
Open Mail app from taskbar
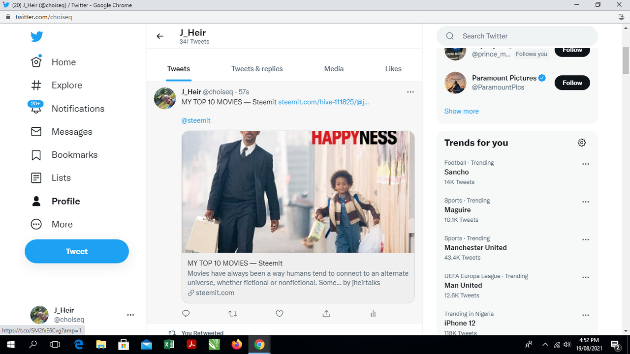tap(146, 345)
